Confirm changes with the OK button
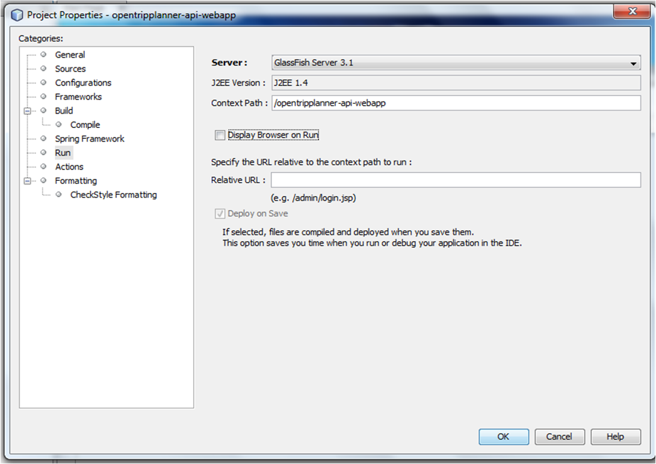This screenshot has width=656, height=464. pyautogui.click(x=504, y=437)
